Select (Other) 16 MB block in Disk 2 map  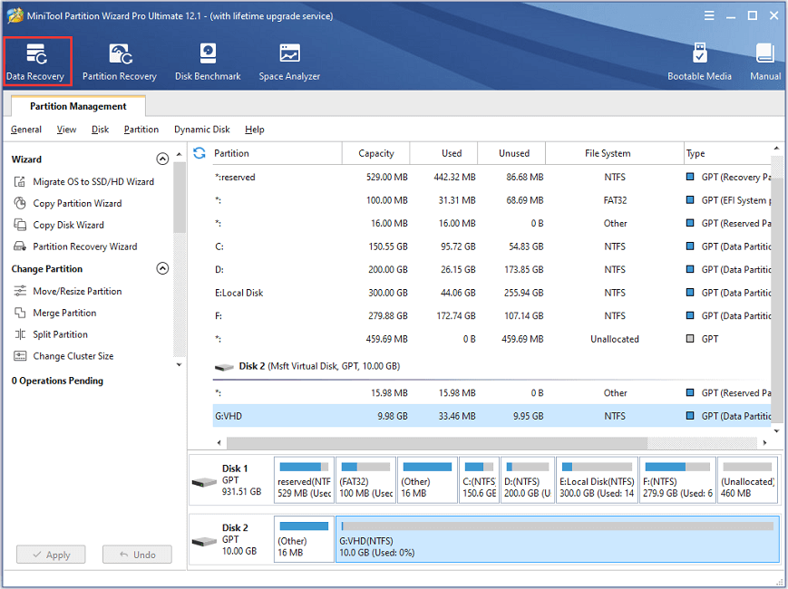[x=304, y=539]
